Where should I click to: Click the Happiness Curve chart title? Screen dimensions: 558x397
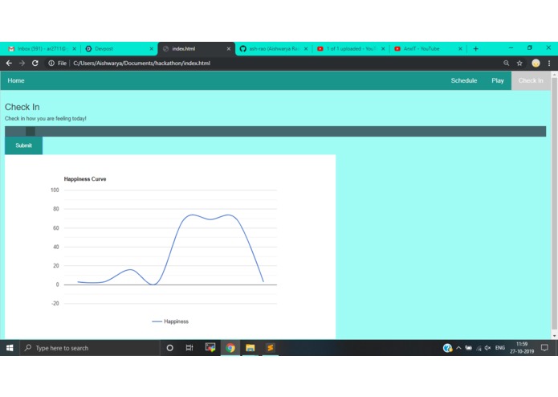[85, 179]
